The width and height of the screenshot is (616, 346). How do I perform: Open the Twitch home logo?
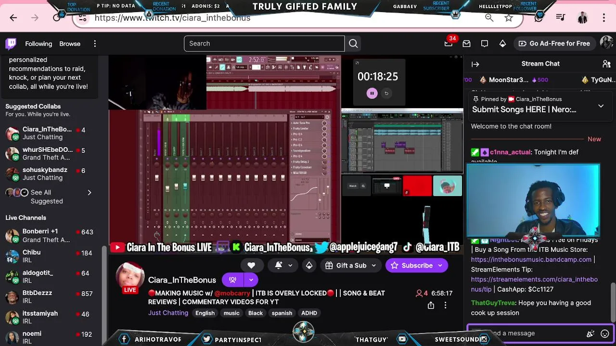tap(11, 44)
